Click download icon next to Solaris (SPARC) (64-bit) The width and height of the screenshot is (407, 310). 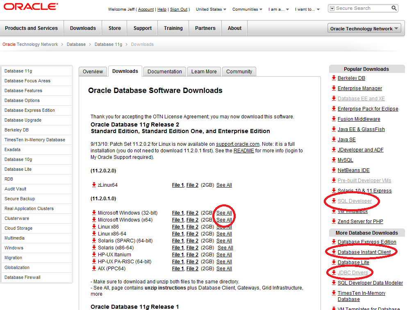pos(94,240)
